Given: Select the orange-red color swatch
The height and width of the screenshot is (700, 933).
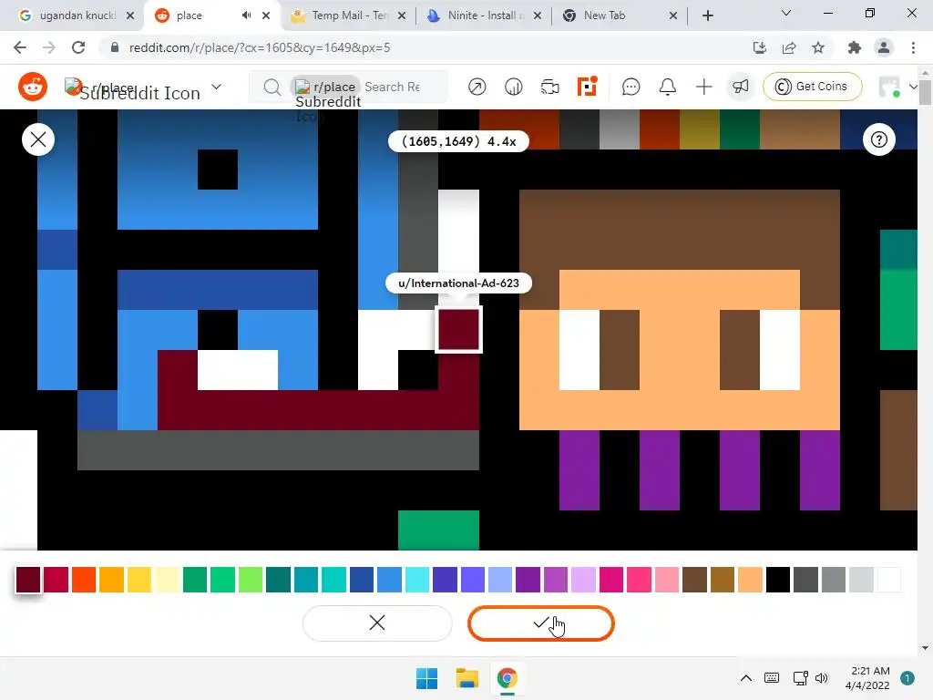Looking at the screenshot, I should pyautogui.click(x=84, y=580).
